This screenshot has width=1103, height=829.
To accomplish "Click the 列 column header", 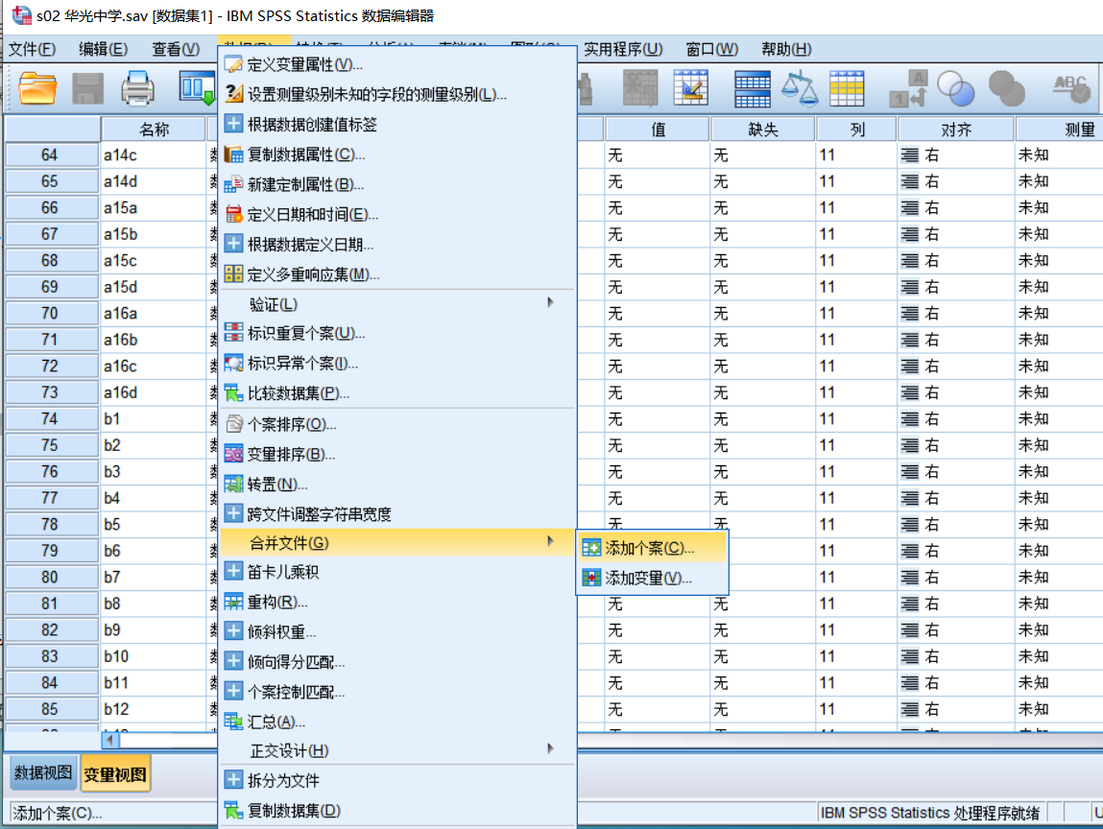I will click(x=857, y=130).
